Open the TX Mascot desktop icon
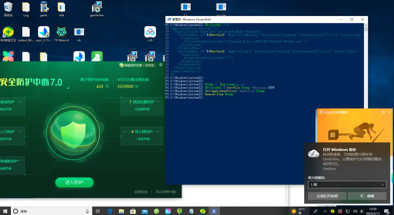Viewport: 394px width, 215px height. coord(61,34)
